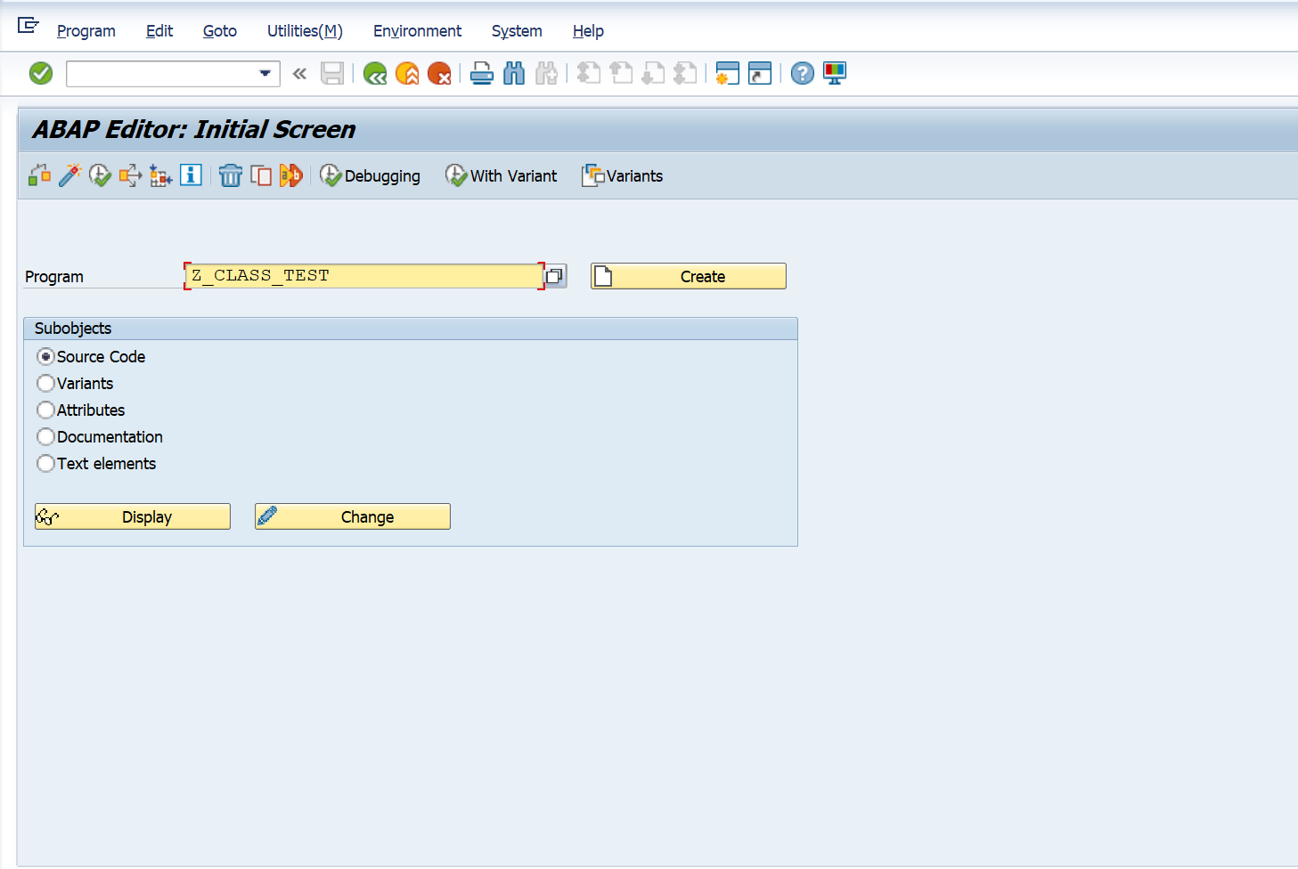Click the blue Information icon
This screenshot has height=869, width=1298.
[x=191, y=175]
